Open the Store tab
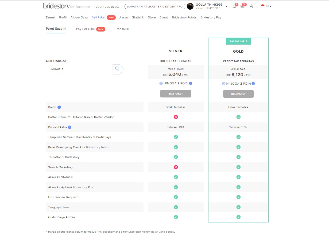Screen dimensions: 329x239 coord(152,17)
